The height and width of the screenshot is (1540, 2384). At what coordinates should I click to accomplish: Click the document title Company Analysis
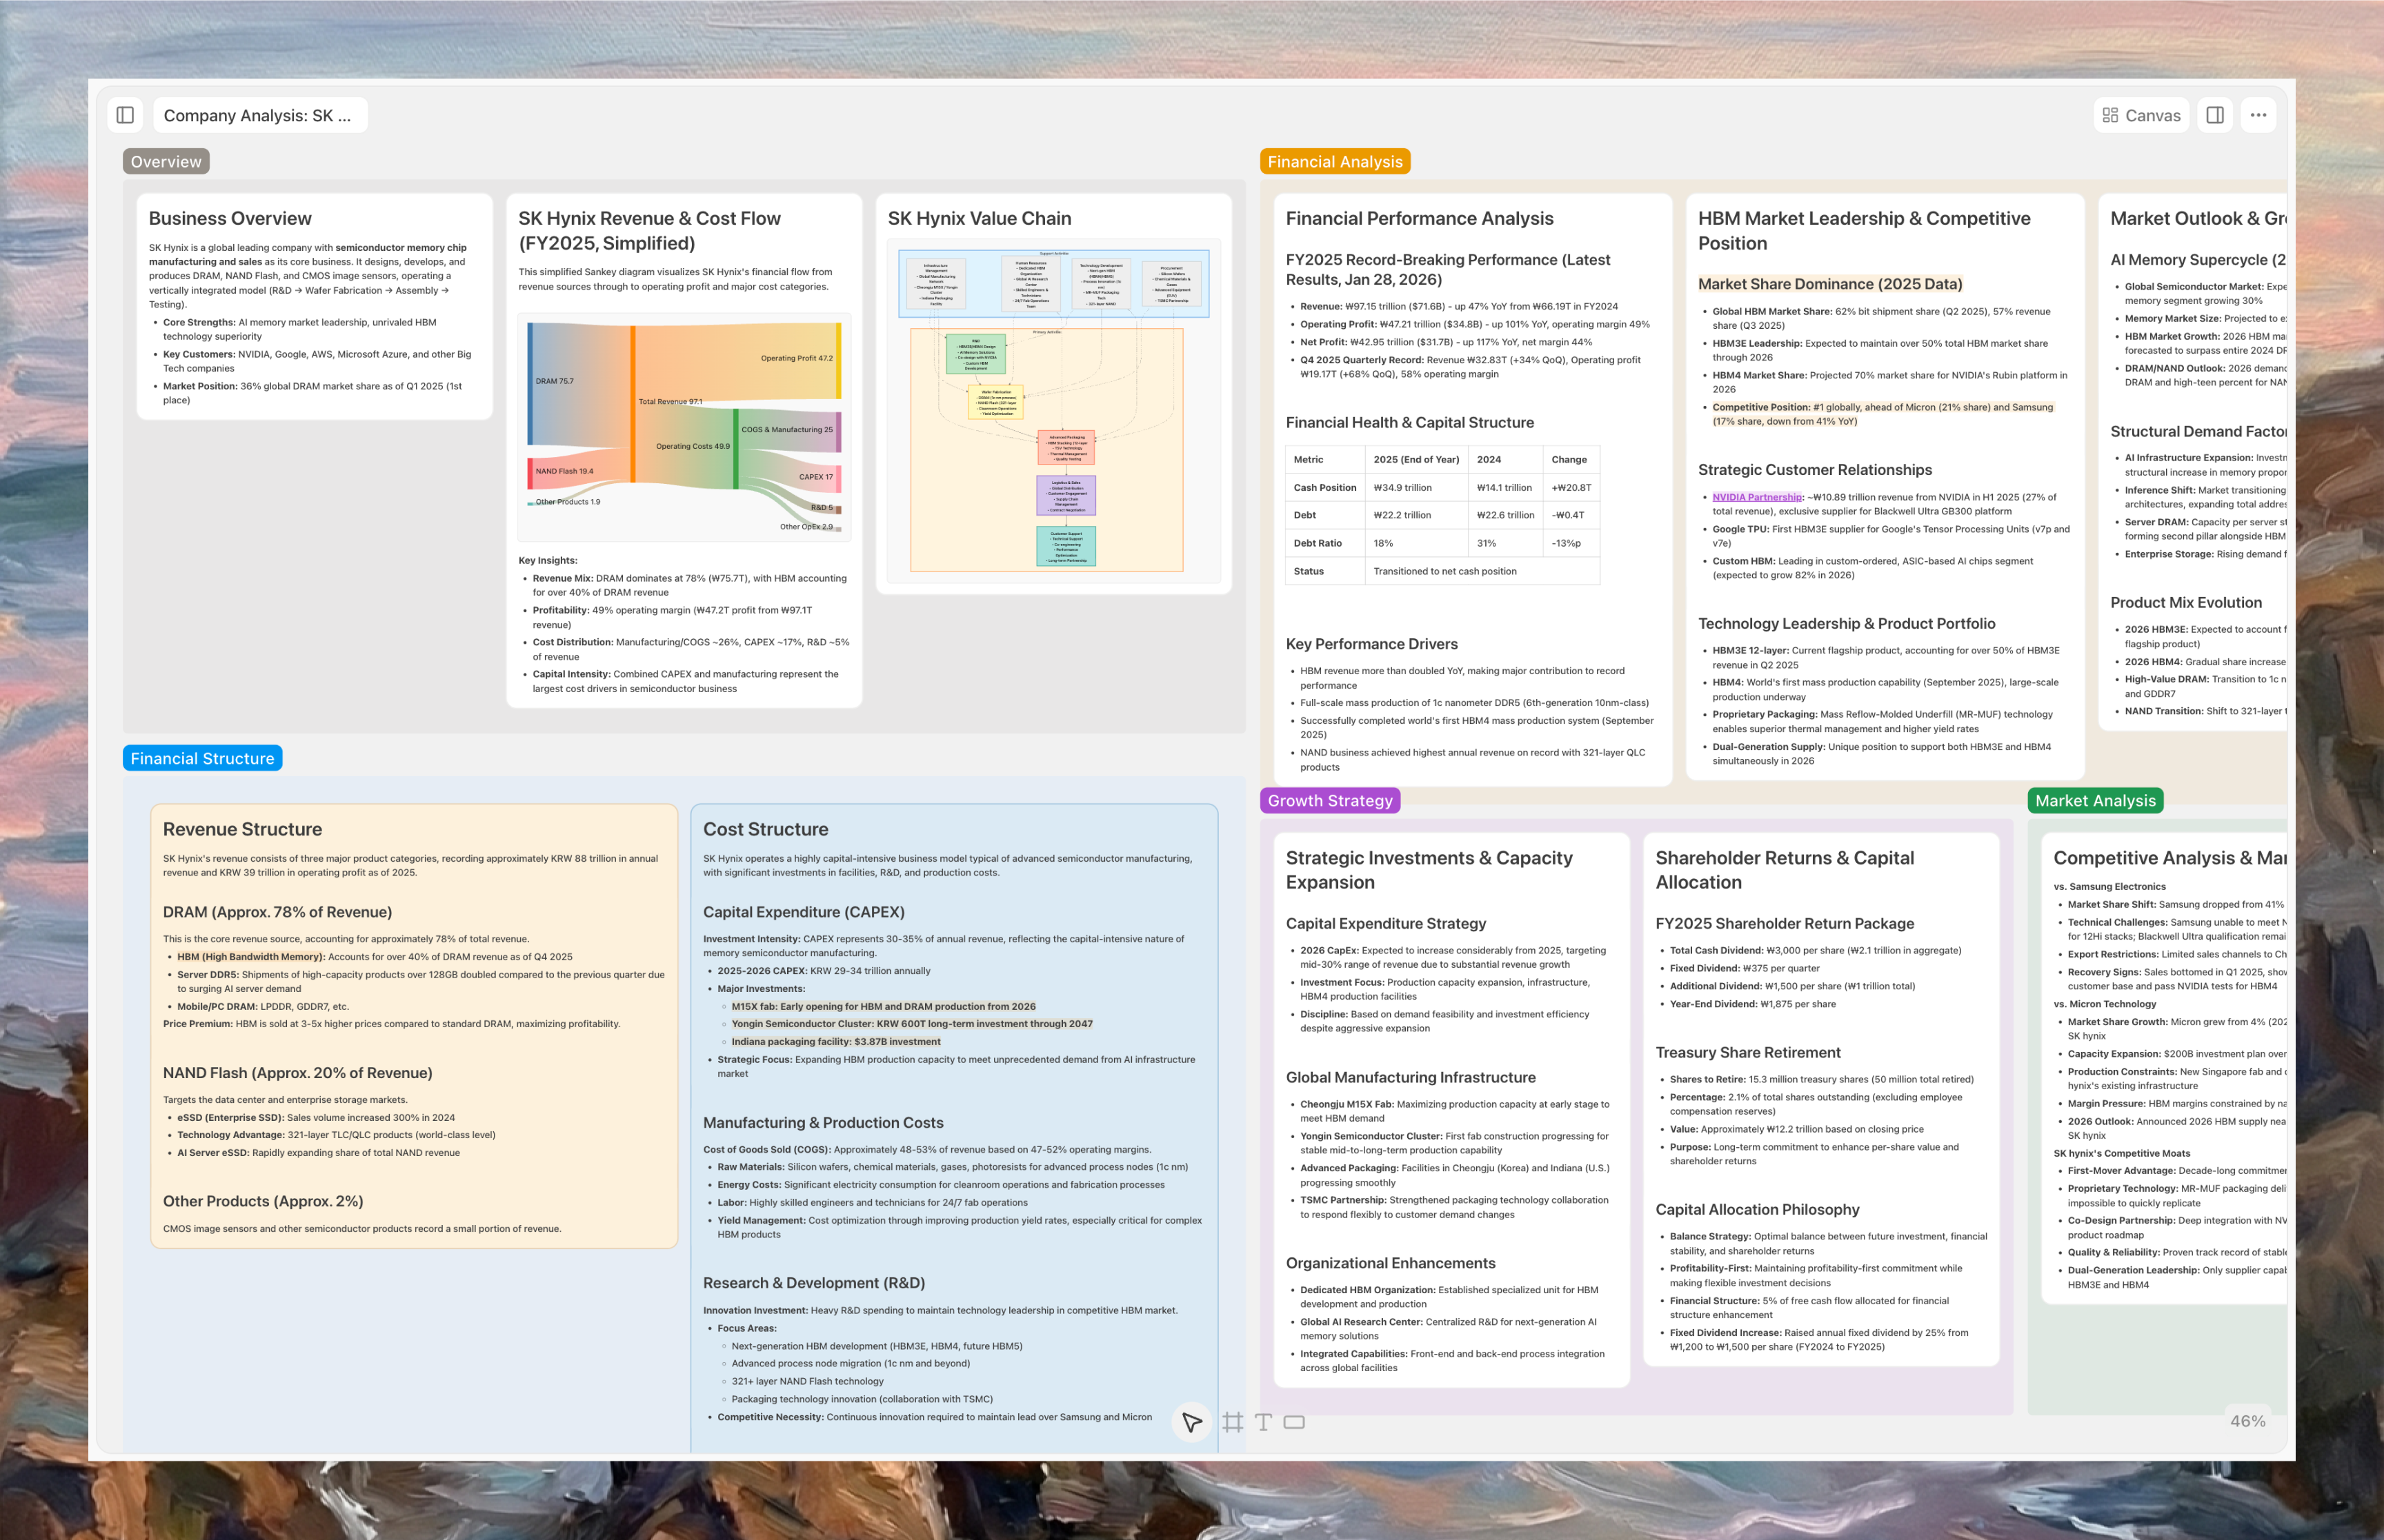(257, 115)
